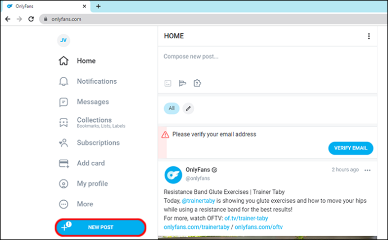Click the Messages chat bubble icon
388x240 pixels.
pyautogui.click(x=64, y=102)
